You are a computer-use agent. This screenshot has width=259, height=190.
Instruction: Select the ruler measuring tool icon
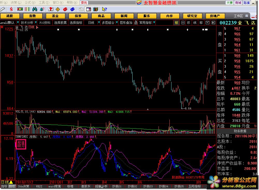tap(2, 9)
